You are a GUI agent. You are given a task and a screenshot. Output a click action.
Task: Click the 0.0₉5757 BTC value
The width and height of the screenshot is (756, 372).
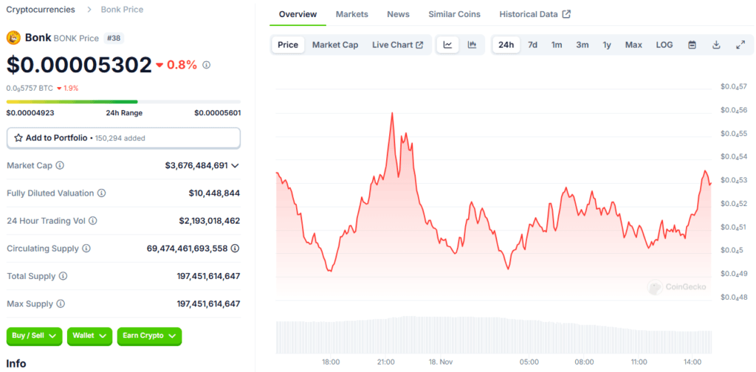[30, 88]
